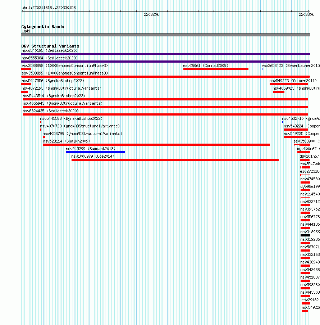
Task: Click the chr1:220311616..220330158 coordinate label
Action: (49, 8)
